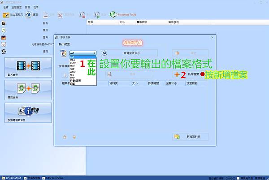269x180 pixels.
Task: Open the output folder toolbar icon
Action: (x=6, y=15)
